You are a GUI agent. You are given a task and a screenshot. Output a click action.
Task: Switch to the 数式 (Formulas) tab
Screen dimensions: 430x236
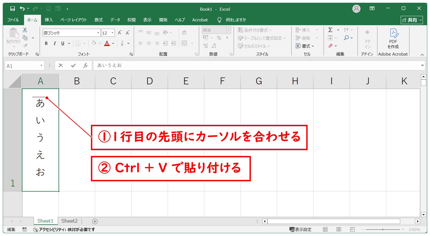click(98, 20)
